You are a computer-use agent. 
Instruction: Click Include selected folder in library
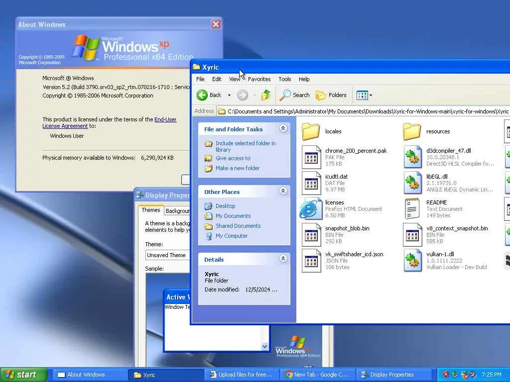tap(246, 146)
